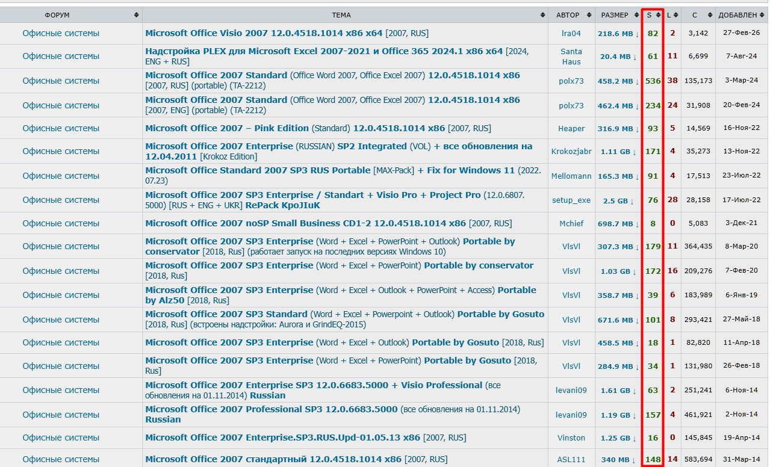
Task: Download the 20.4 MB PLEX torrent
Action: [x=618, y=57]
